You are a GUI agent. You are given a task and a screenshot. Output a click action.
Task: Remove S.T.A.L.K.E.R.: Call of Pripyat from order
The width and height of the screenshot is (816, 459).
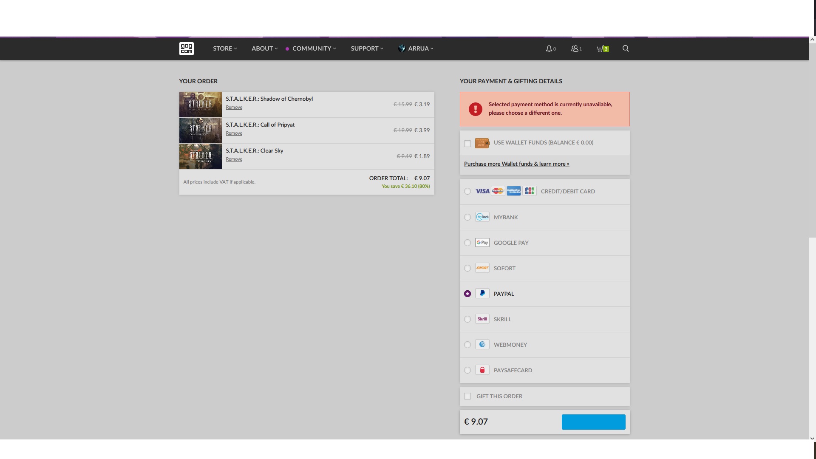tap(234, 133)
